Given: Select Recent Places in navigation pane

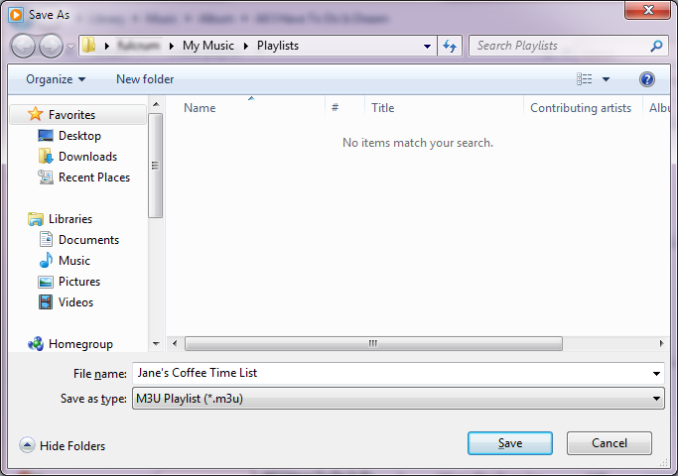Looking at the screenshot, I should point(93,178).
